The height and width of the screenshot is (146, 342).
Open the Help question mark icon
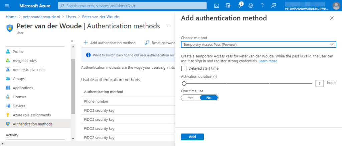click(262, 6)
